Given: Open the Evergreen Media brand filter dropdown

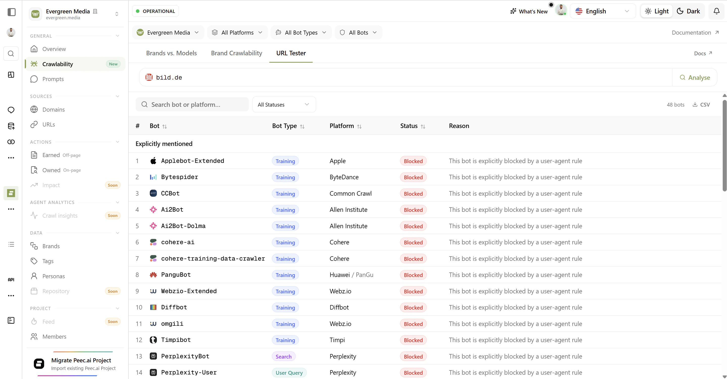Looking at the screenshot, I should (168, 33).
